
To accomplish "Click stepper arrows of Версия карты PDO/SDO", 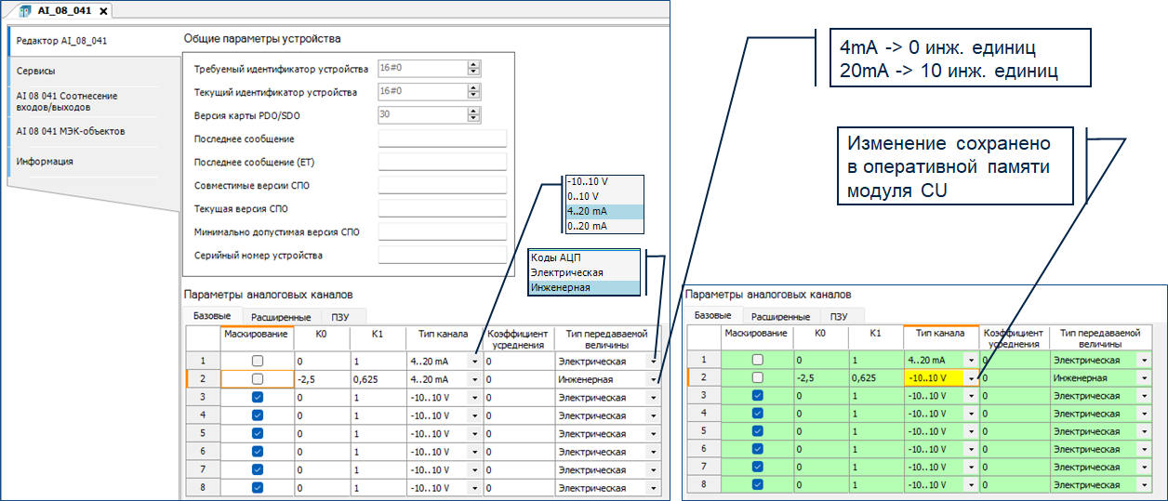I will pos(473,115).
